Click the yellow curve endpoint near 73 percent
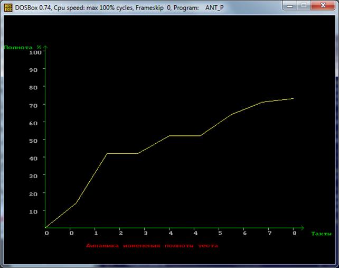339x268 pixels. point(293,98)
